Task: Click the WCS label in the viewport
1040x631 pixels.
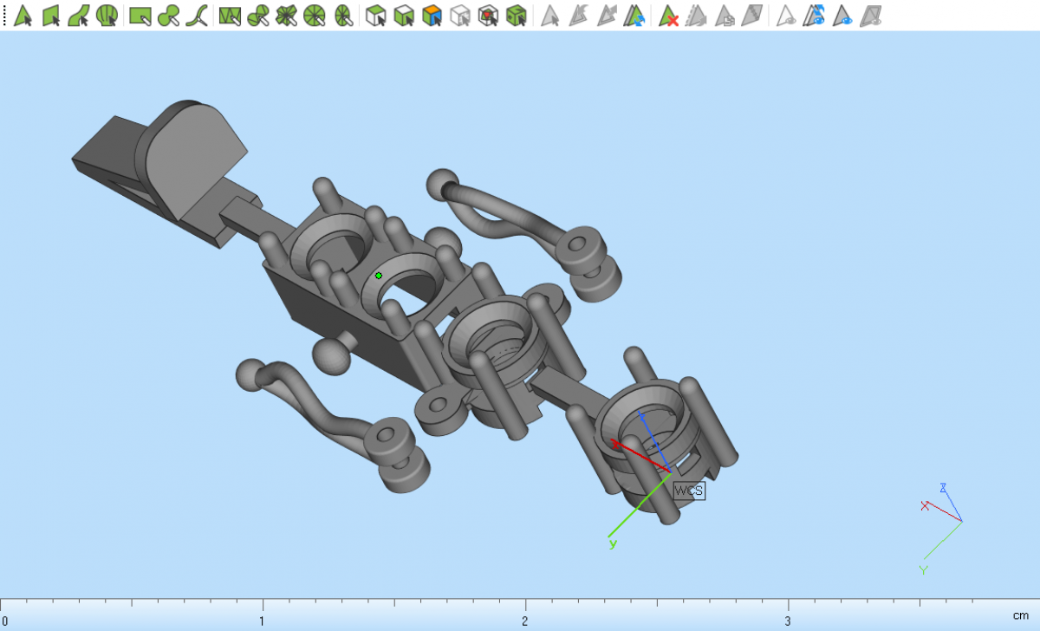Action: click(690, 491)
